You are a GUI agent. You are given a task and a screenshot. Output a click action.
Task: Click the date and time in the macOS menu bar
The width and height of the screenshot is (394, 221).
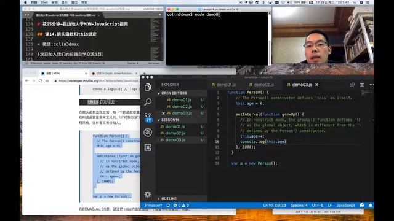coord(332,2)
